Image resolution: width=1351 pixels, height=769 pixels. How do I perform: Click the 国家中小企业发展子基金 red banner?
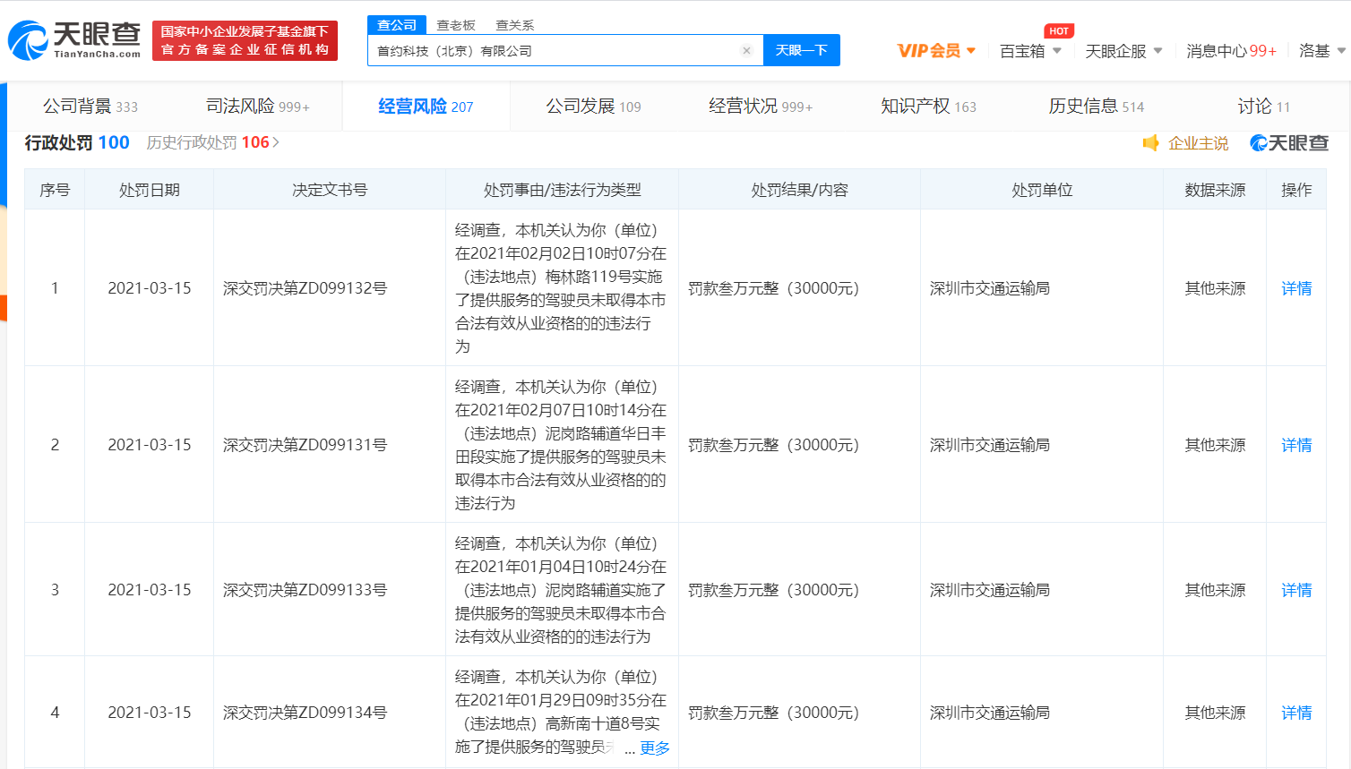[245, 40]
